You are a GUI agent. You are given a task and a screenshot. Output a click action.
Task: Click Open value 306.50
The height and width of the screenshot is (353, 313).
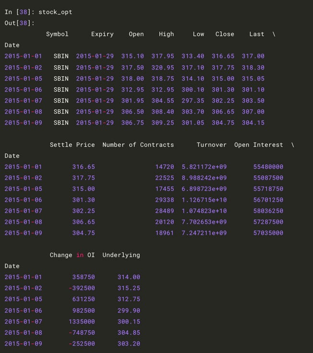click(132, 112)
